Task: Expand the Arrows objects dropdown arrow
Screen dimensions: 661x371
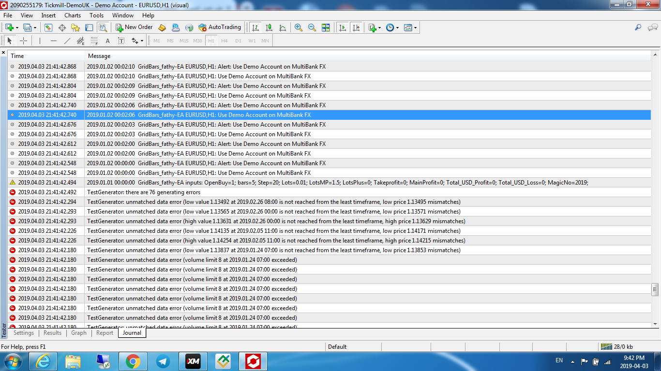Action: point(142,41)
